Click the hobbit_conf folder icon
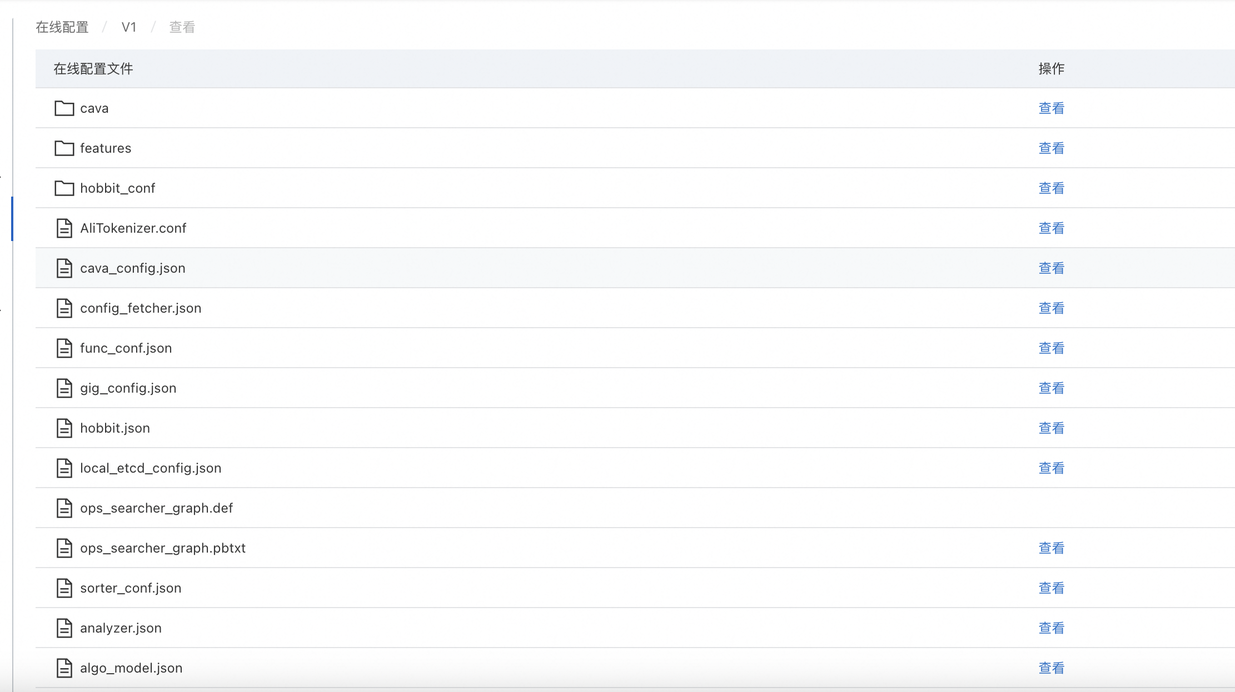 (x=64, y=188)
